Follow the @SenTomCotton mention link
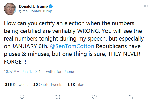Image resolution: width=152 pixels, height=103 pixels. click(x=72, y=46)
